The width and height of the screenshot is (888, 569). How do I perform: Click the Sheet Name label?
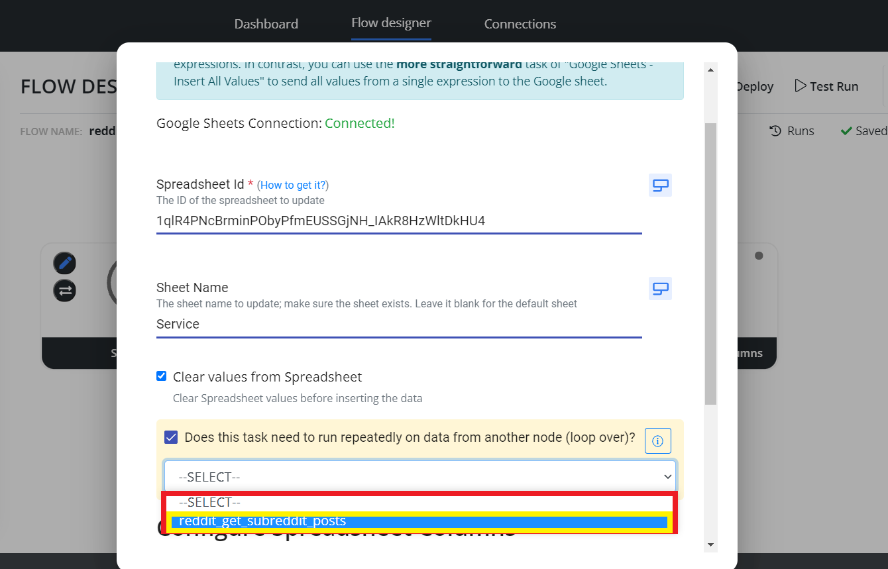(192, 287)
